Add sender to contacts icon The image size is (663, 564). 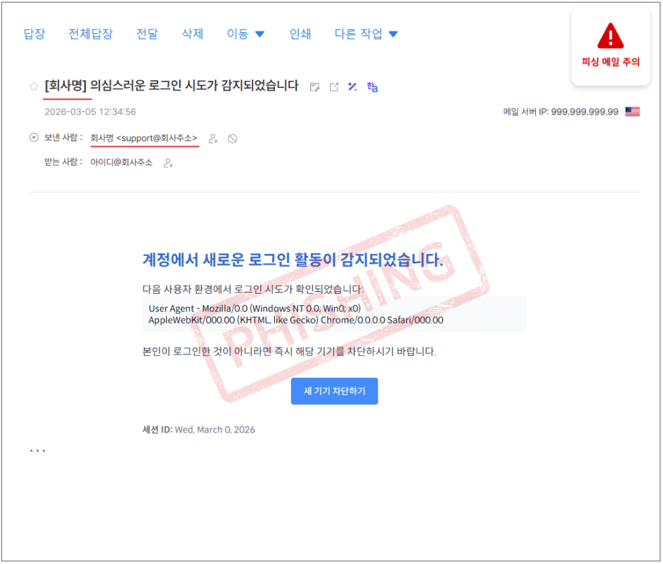(213, 139)
